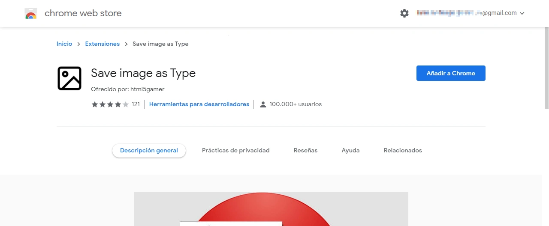Click the Añadir a Chrome button
The image size is (549, 226).
point(451,73)
